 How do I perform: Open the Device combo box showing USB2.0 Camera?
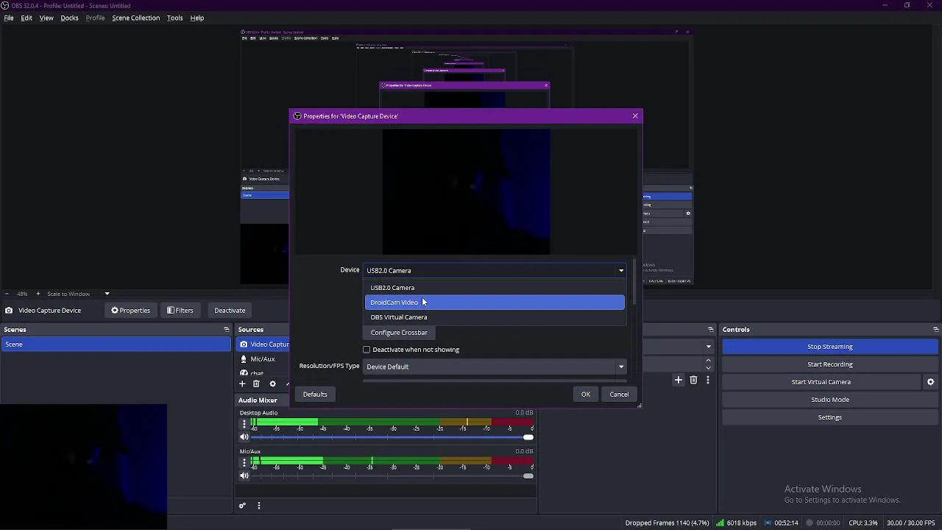coord(495,270)
